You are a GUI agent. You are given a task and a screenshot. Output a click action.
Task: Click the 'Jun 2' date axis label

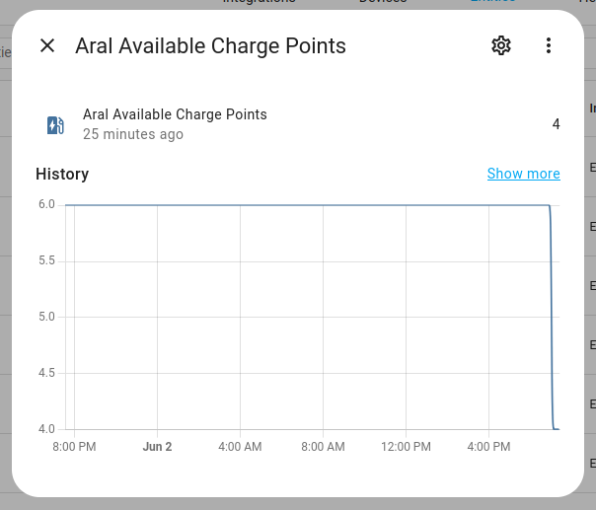[x=157, y=447]
